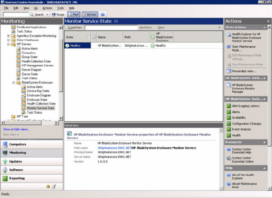Click the Look for search field

111,28
